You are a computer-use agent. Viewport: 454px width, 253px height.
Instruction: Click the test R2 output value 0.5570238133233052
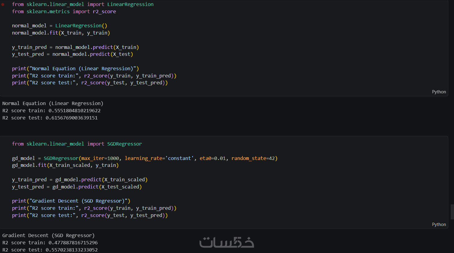(71, 250)
